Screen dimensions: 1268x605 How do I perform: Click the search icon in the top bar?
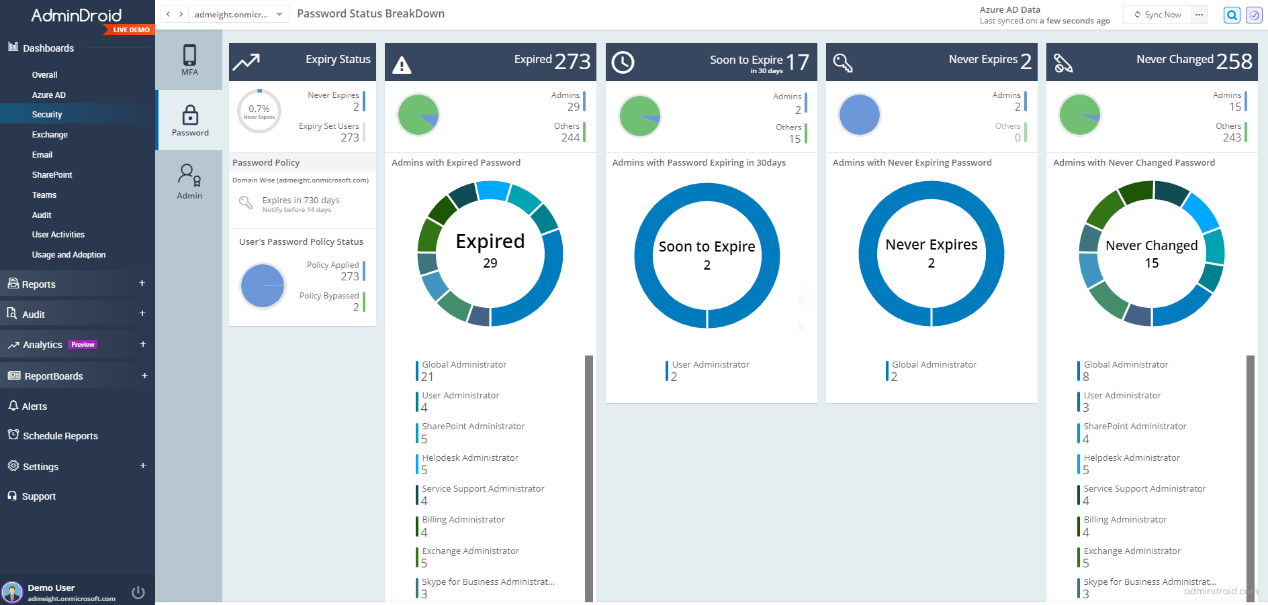pyautogui.click(x=1232, y=14)
